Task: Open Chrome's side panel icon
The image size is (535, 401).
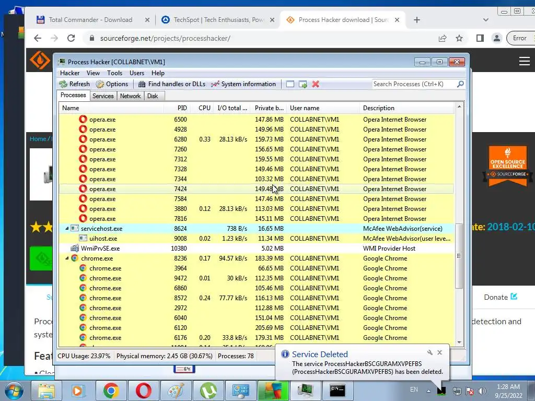Action: coord(480,38)
